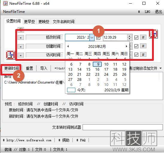Open the # FAQ link
The image size is (164, 153).
click(81, 140)
